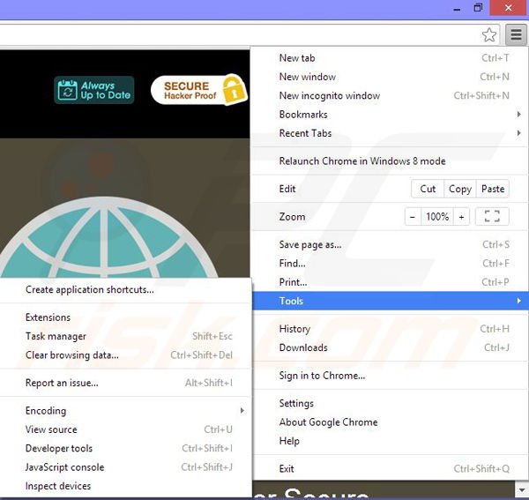The width and height of the screenshot is (529, 500).
Task: Open History from the menu
Action: point(391,329)
